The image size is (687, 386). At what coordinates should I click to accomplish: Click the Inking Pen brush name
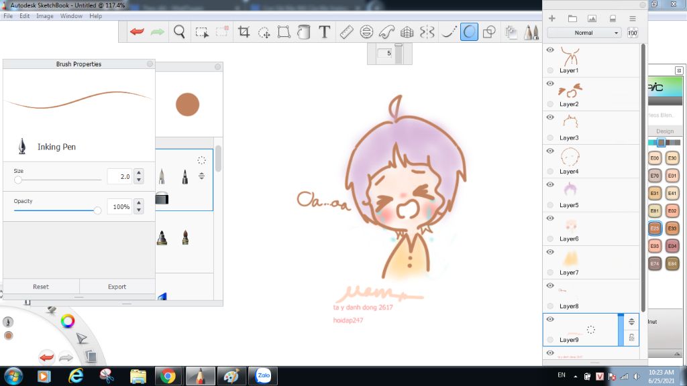pos(56,147)
